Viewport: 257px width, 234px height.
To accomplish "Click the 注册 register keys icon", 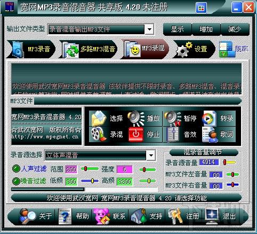I will (175, 216).
